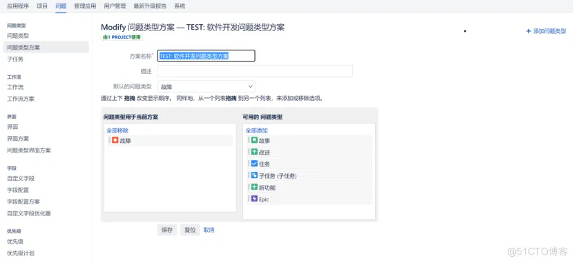Image resolution: width=574 pixels, height=263 pixels.
Task: Click the 方案名称 input field
Action: [x=206, y=56]
